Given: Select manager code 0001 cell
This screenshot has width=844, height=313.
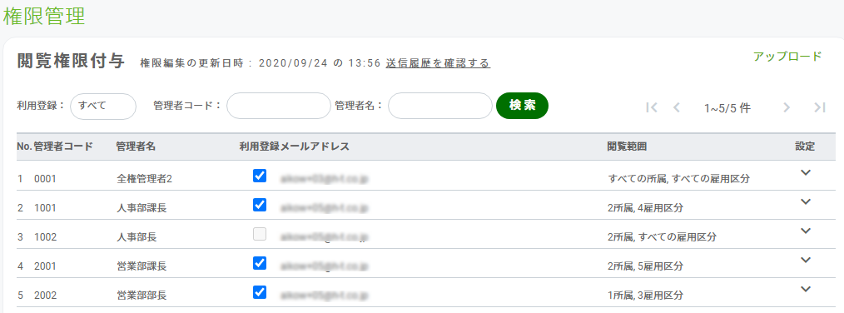Looking at the screenshot, I should tap(45, 179).
